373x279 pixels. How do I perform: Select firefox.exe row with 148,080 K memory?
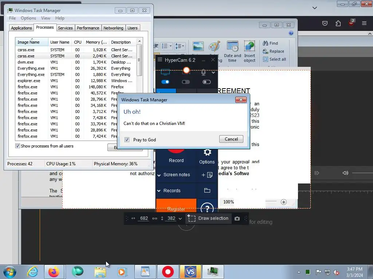[x=76, y=87]
